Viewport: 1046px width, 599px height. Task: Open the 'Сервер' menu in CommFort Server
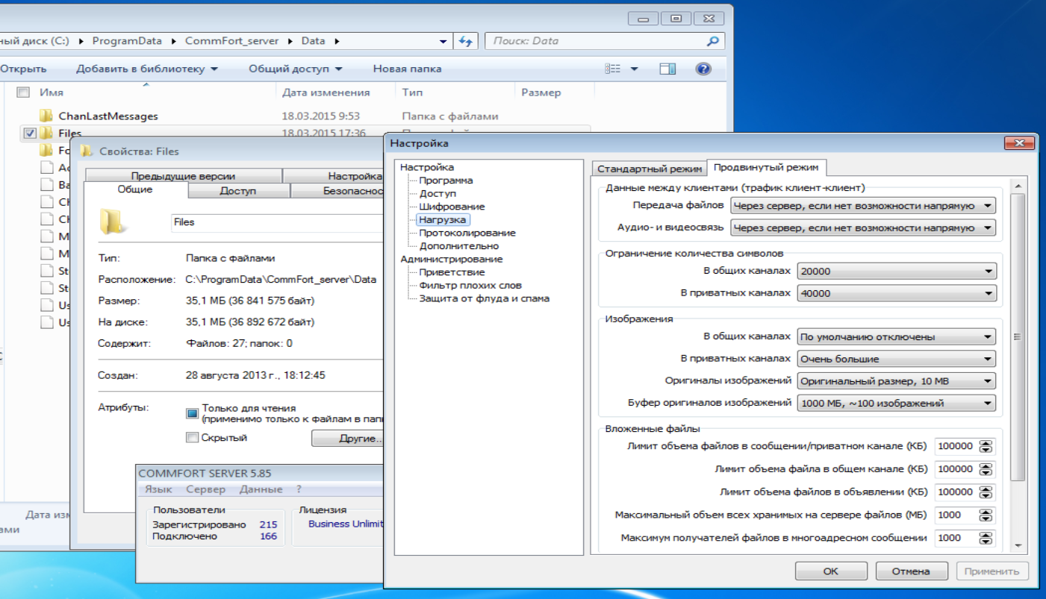coord(205,489)
